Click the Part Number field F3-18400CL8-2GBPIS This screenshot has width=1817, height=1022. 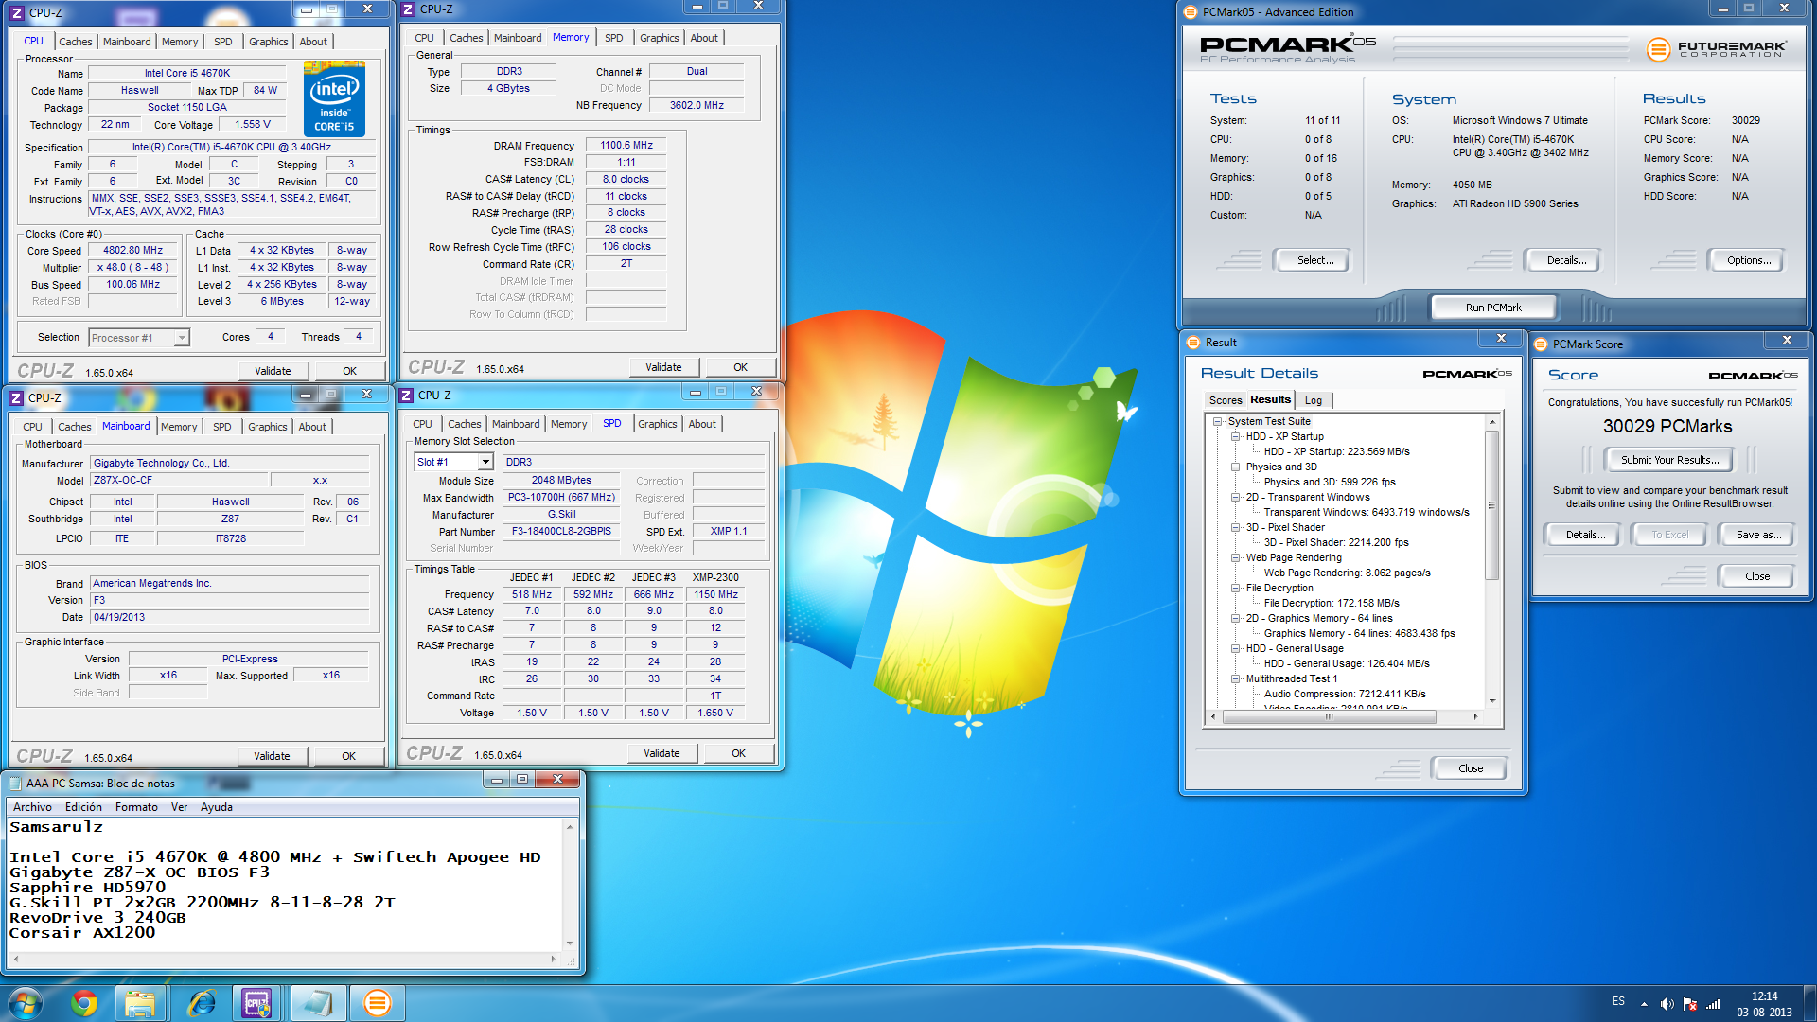click(561, 532)
